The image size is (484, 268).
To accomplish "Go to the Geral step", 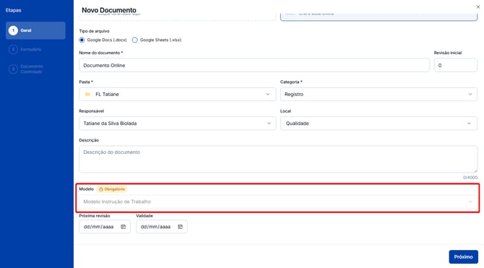I will click(x=35, y=30).
